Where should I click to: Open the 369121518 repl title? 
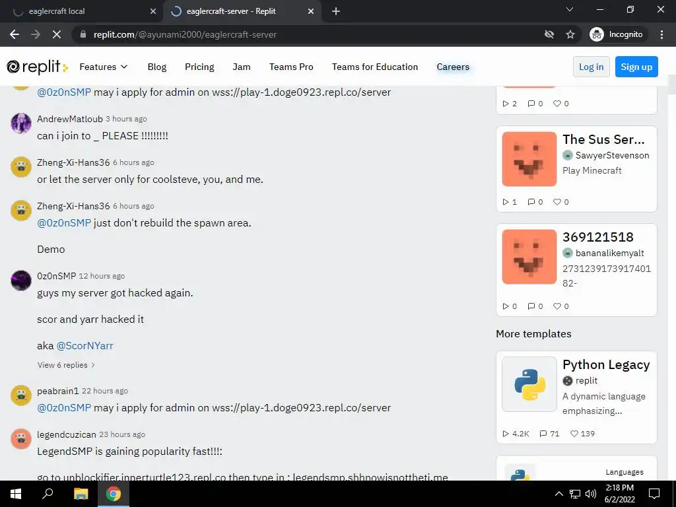point(598,237)
